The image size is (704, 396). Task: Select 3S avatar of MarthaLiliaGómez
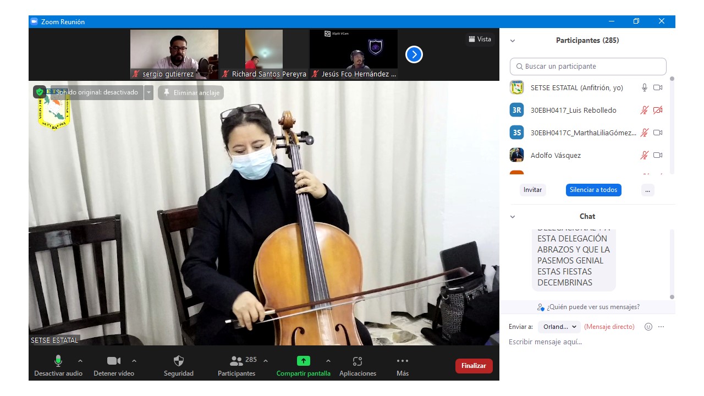(516, 133)
